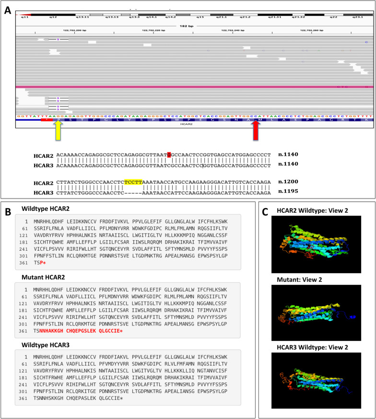Click the magenta highlighted read row
Screen dimensions: 376x419
(x=192, y=87)
